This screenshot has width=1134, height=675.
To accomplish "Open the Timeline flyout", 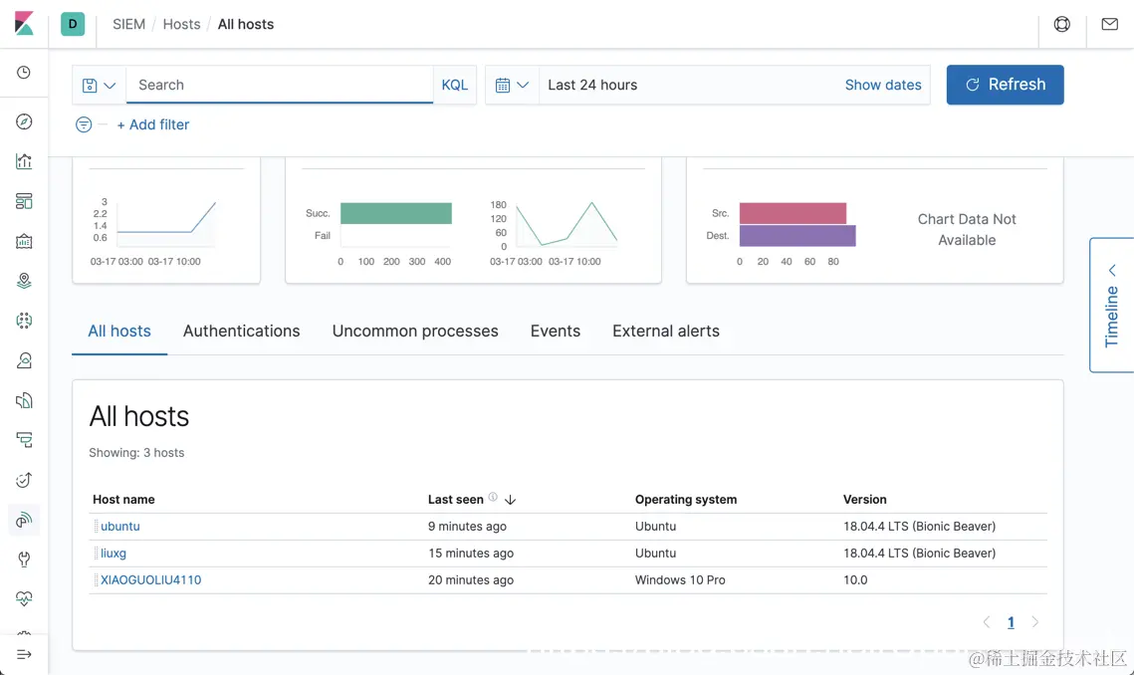I will [1111, 305].
